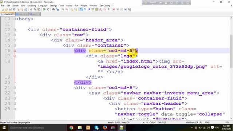Collapse the col-md-9 fold on line 21
The image size is (233, 131).
click(x=15, y=88)
